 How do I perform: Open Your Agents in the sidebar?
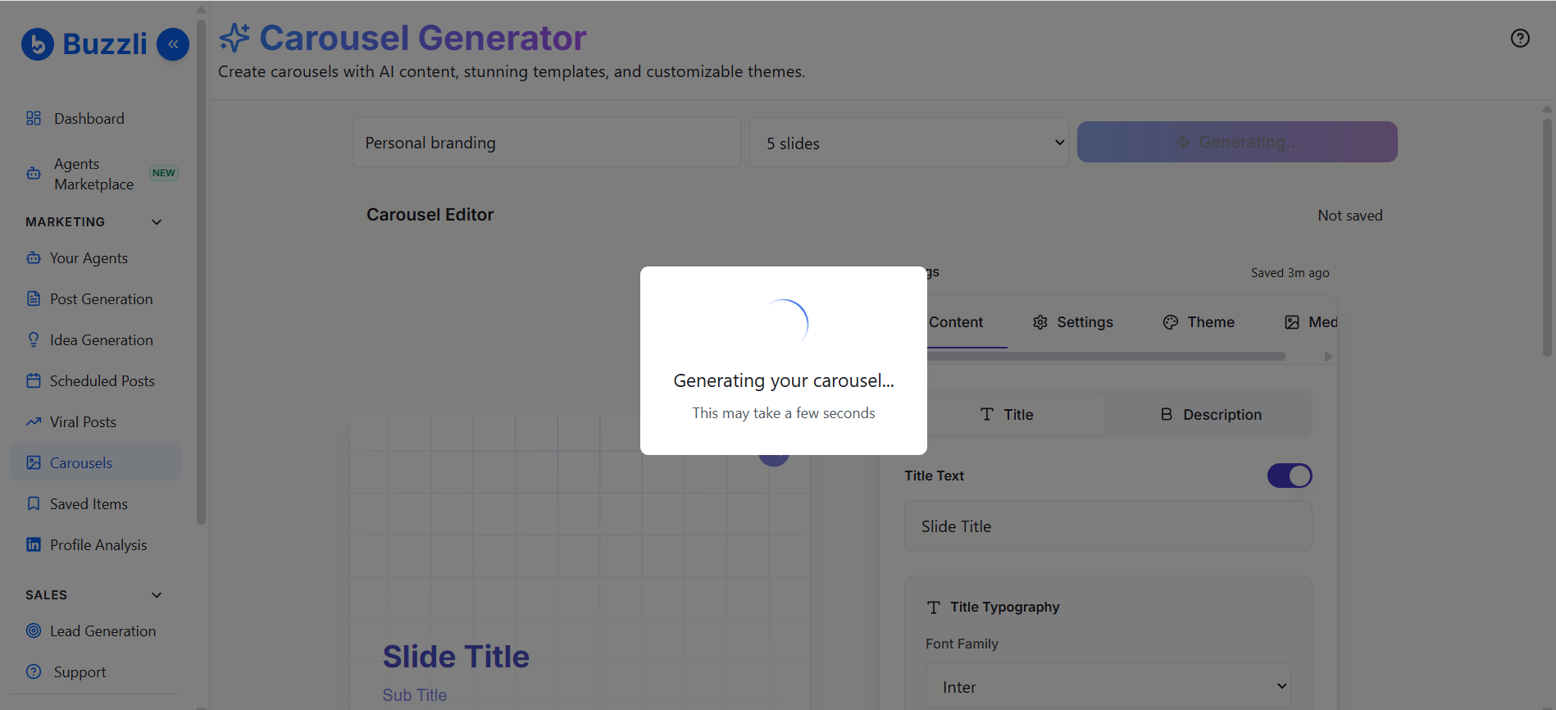coord(95,257)
